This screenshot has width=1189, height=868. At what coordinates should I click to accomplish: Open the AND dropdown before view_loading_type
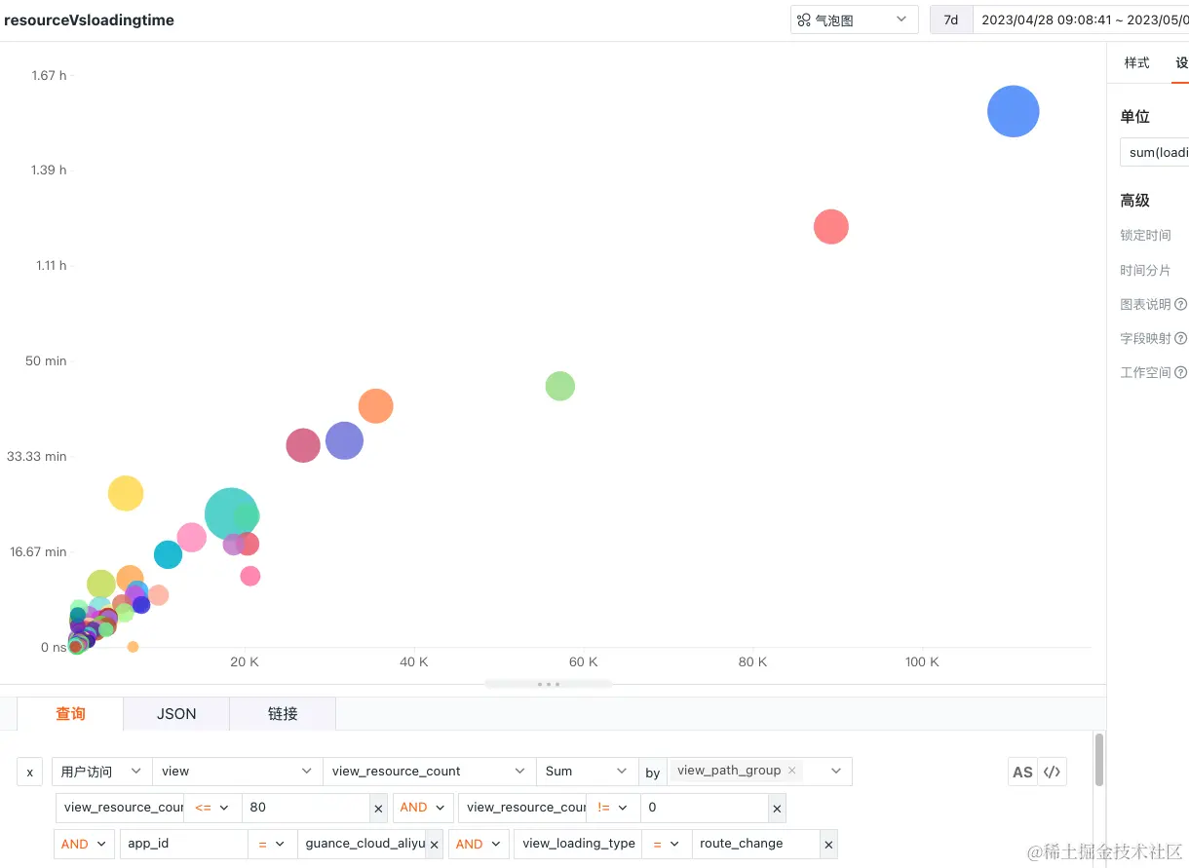point(479,844)
